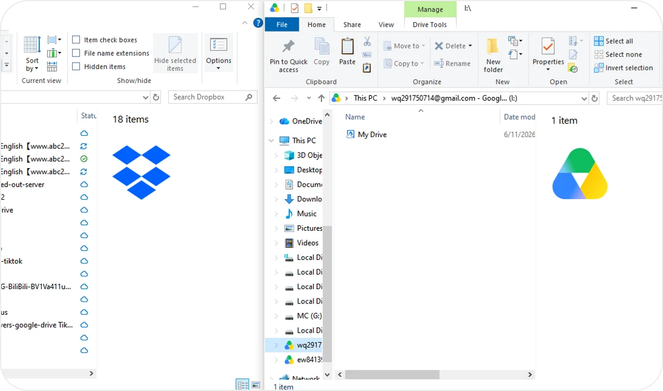Viewport: 663px width, 391px height.
Task: Switch to the Share tab
Action: 352,24
